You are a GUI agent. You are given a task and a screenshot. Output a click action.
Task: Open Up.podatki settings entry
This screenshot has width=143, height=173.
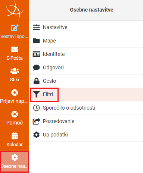point(86,135)
